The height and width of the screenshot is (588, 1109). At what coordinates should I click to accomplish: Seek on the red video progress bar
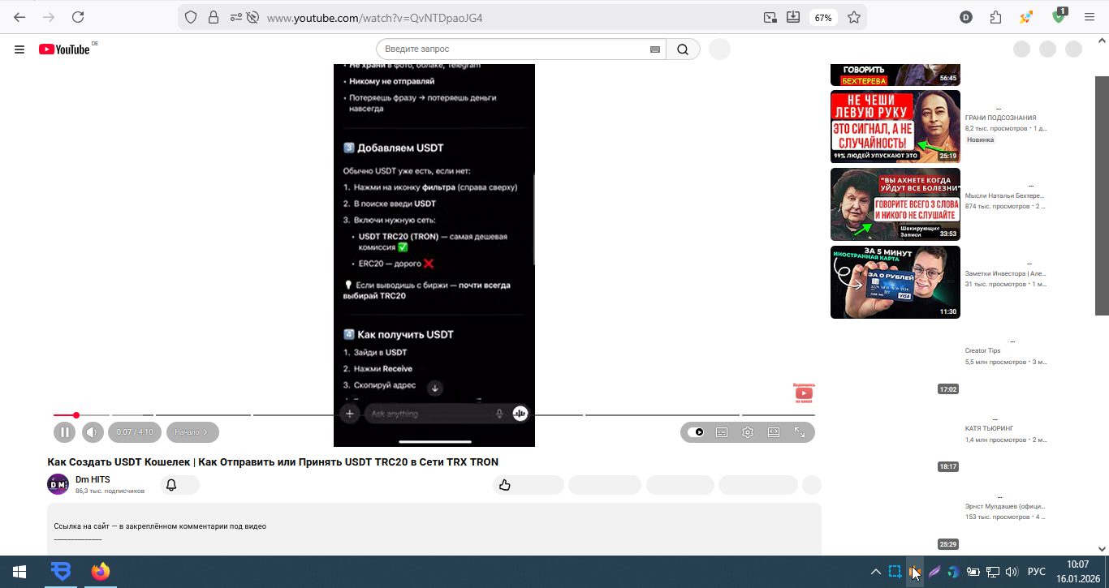[x=434, y=415]
